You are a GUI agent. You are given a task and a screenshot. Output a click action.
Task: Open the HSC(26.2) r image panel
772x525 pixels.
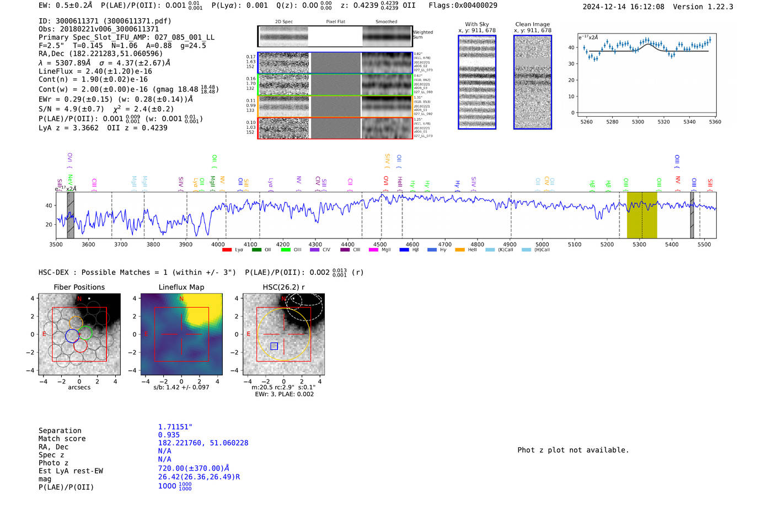(x=283, y=334)
